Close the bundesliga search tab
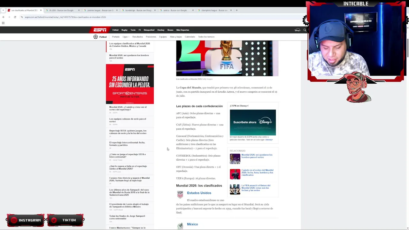Screen dimensions: 409x230 [155, 10]
